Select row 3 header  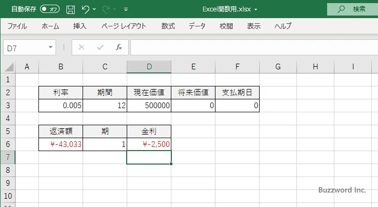[8, 106]
